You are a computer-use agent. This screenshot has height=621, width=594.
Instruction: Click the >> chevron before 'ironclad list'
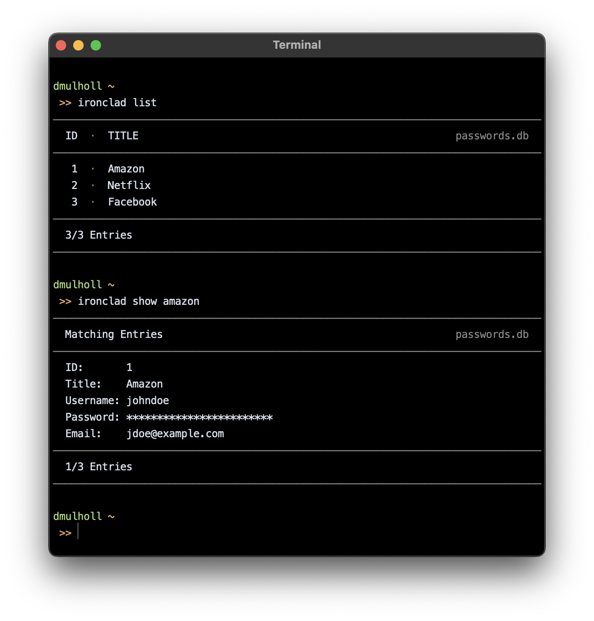(65, 103)
